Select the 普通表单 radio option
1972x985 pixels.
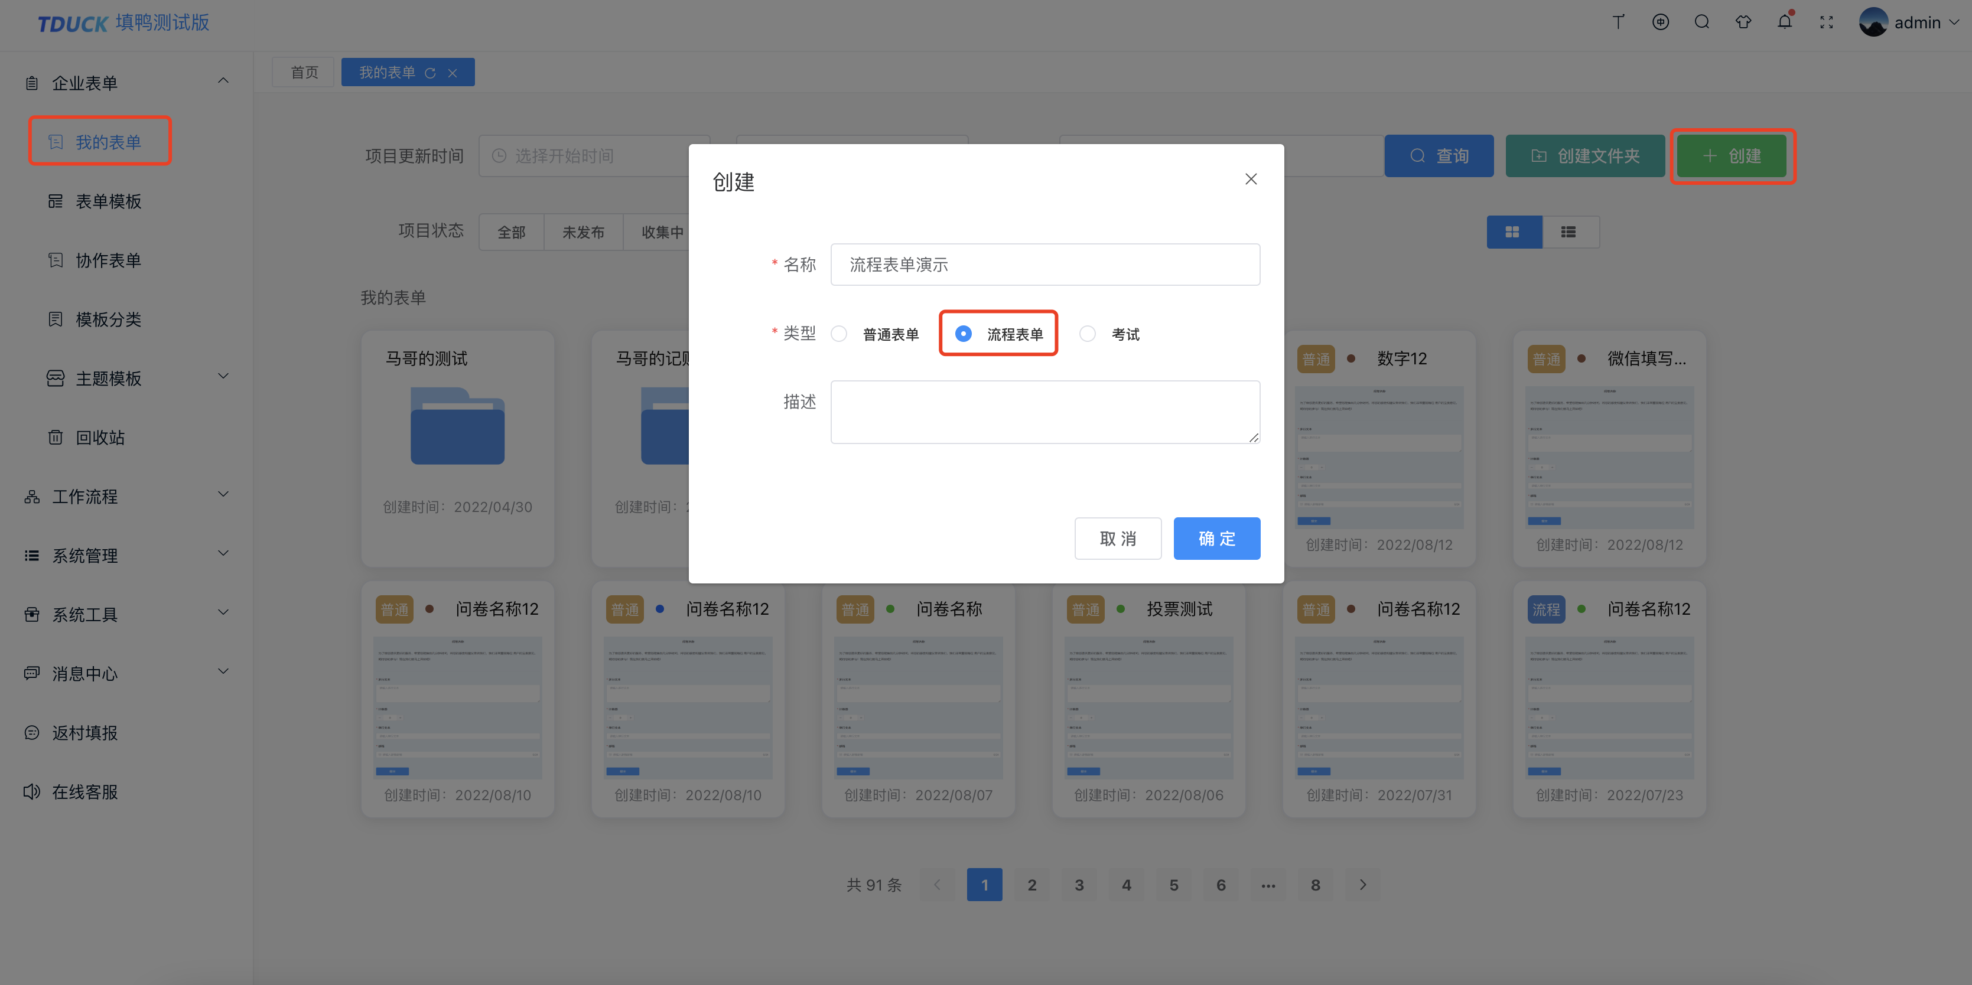[x=839, y=334]
